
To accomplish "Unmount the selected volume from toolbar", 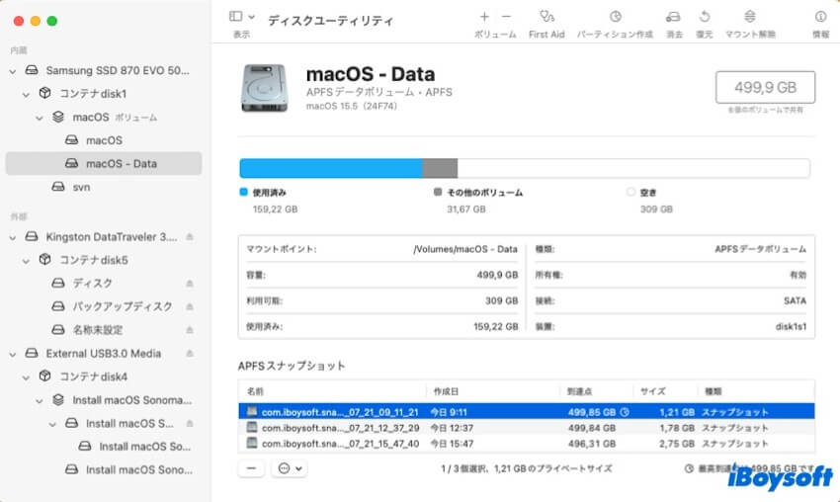I will point(750,17).
